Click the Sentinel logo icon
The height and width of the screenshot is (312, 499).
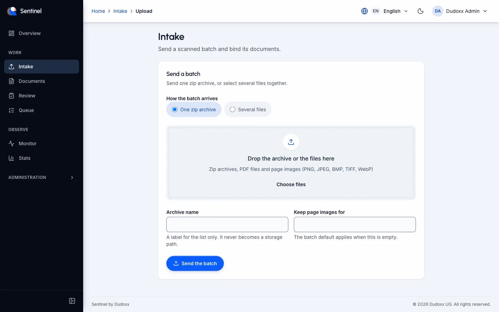pos(12,11)
